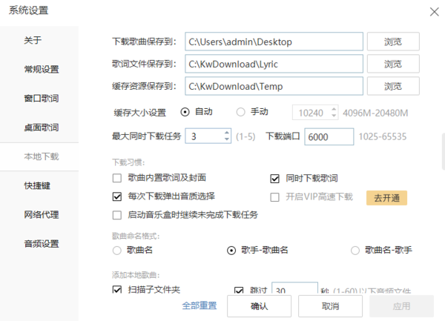Browse for 缓存资源保存到 folder
Viewport: 445px width, 321px height.
click(x=392, y=87)
